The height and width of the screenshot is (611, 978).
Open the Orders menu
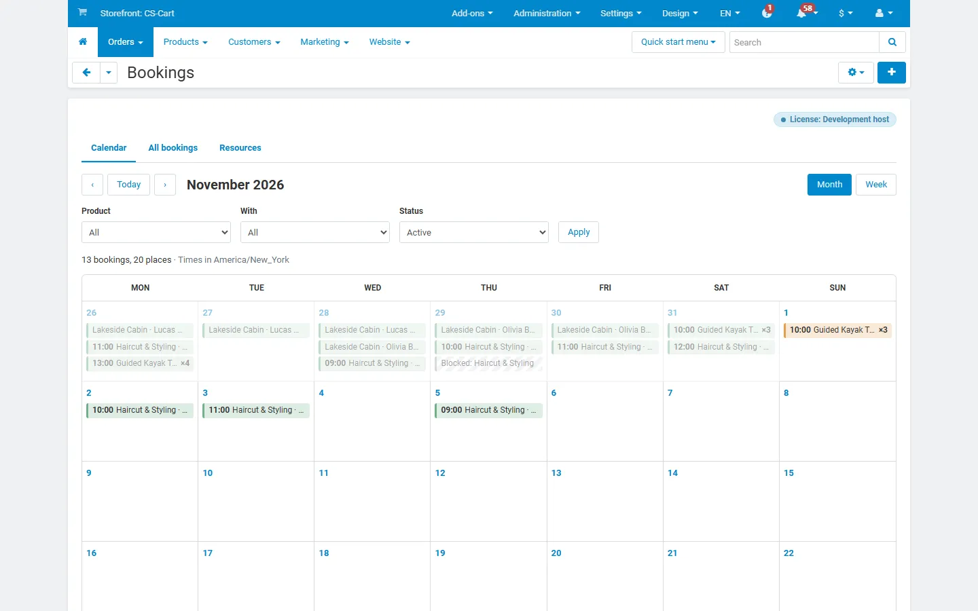click(x=126, y=42)
